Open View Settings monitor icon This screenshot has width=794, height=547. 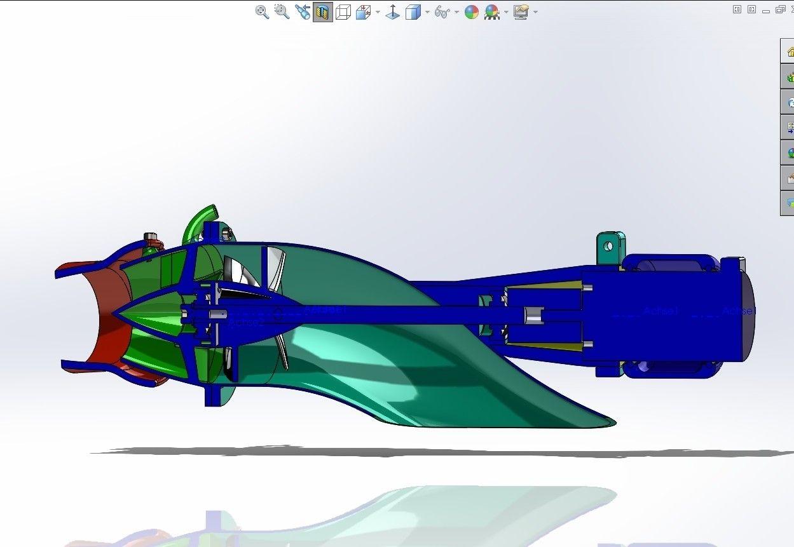point(521,12)
